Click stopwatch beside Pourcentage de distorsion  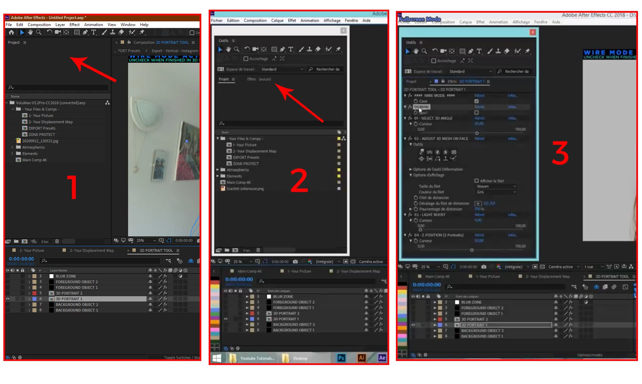pos(416,209)
